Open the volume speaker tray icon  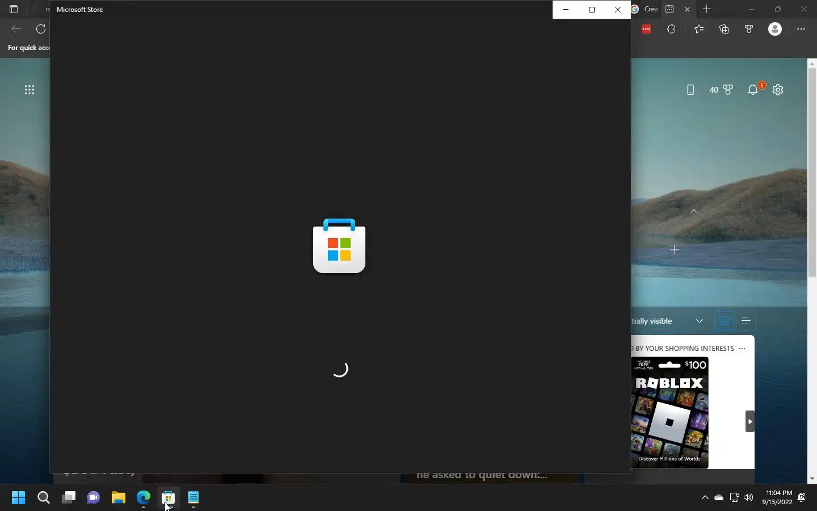click(748, 497)
